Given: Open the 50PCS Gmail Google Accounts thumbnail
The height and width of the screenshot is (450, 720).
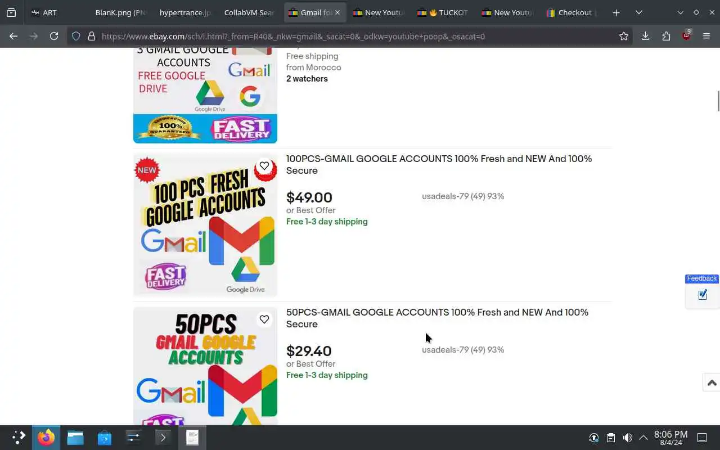Looking at the screenshot, I should [205, 366].
